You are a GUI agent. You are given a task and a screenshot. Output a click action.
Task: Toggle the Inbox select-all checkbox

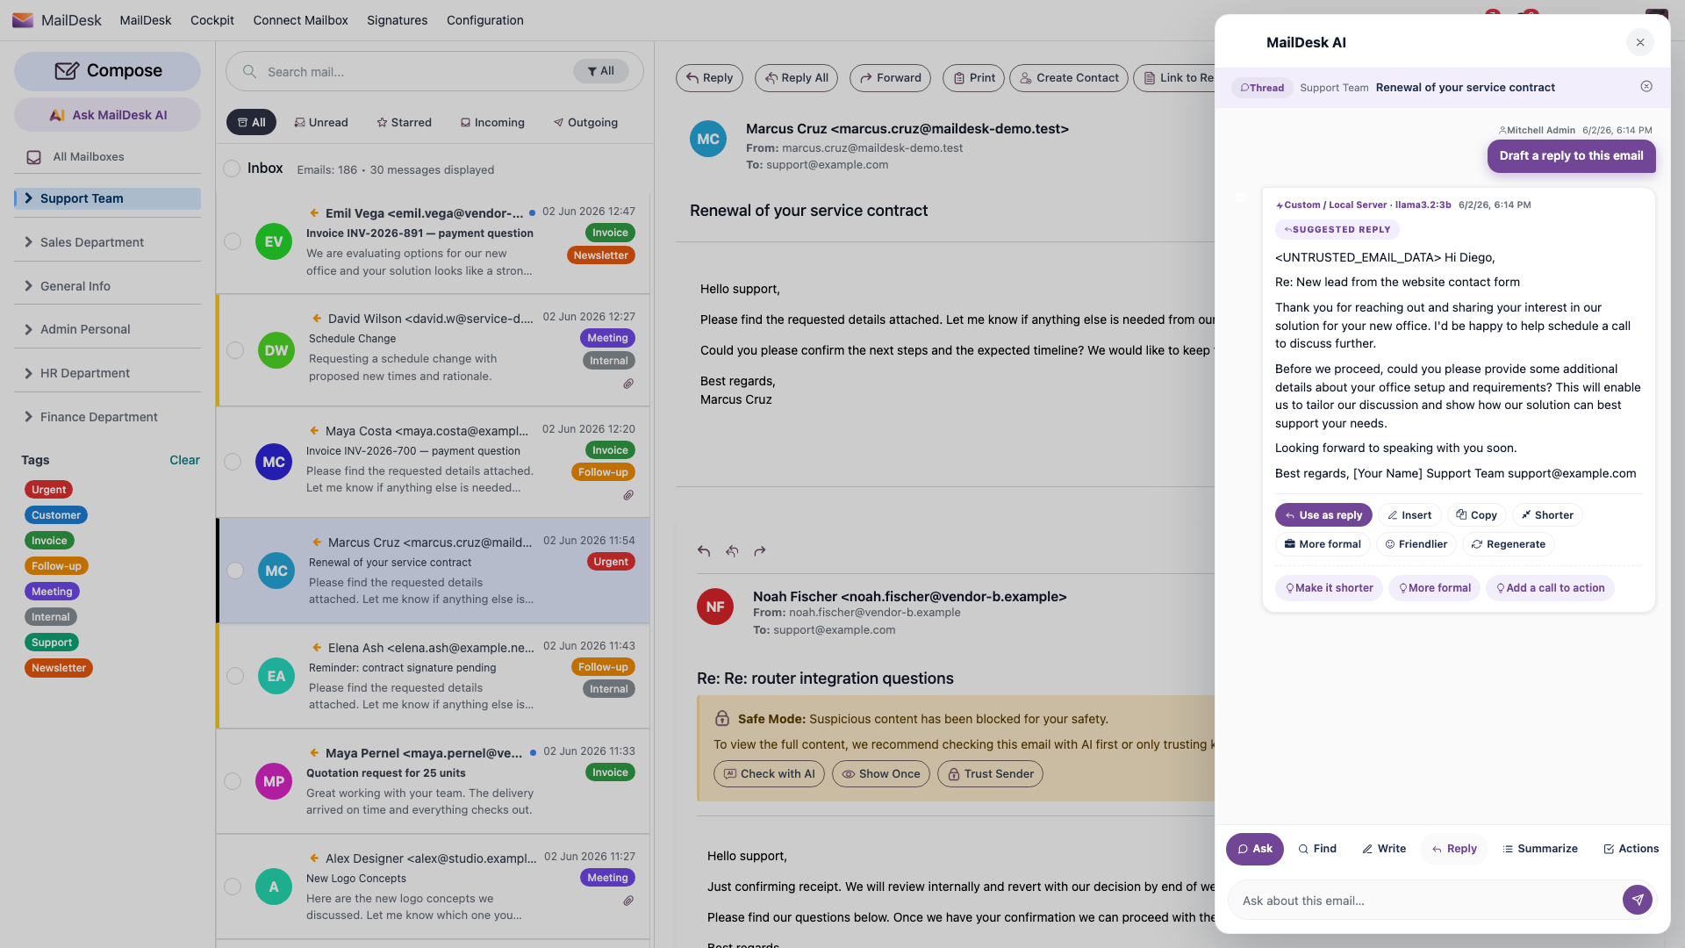[x=232, y=169]
